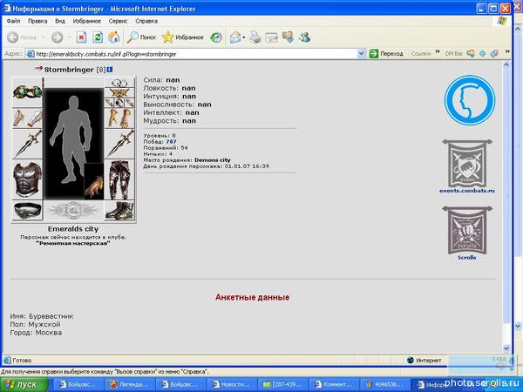Open the address bar URL dropdown
This screenshot has height=392, width=523.
pos(363,53)
